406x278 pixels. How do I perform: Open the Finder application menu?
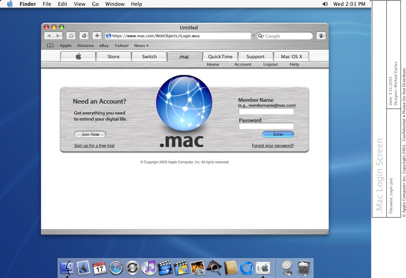point(28,4)
